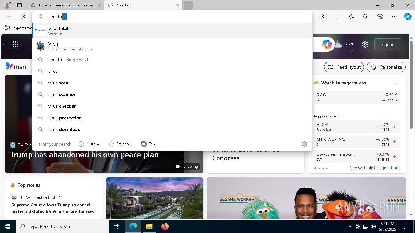Click the taskbar search box
The image size is (415, 233).
[62, 227]
